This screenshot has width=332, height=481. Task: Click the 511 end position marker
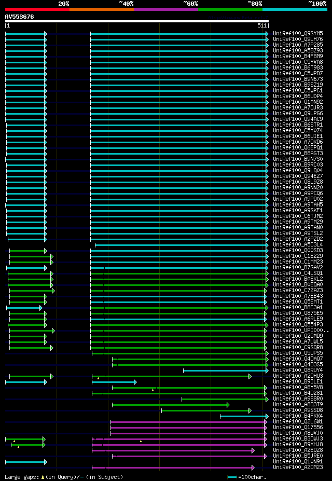pos(262,26)
